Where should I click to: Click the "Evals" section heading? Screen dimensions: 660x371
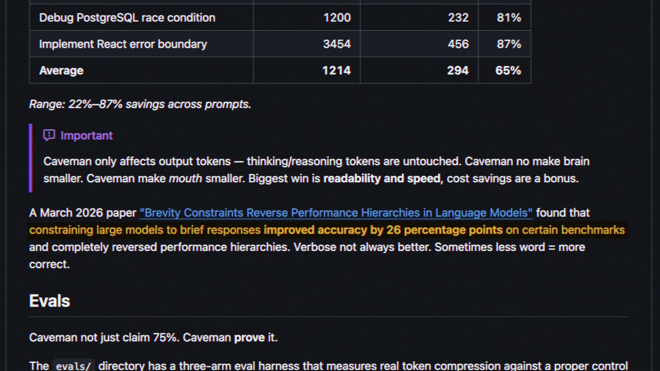pyautogui.click(x=49, y=301)
